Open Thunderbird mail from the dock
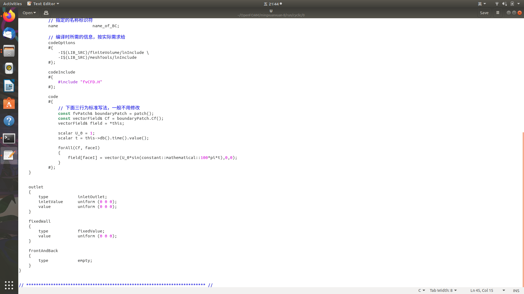 point(9,34)
